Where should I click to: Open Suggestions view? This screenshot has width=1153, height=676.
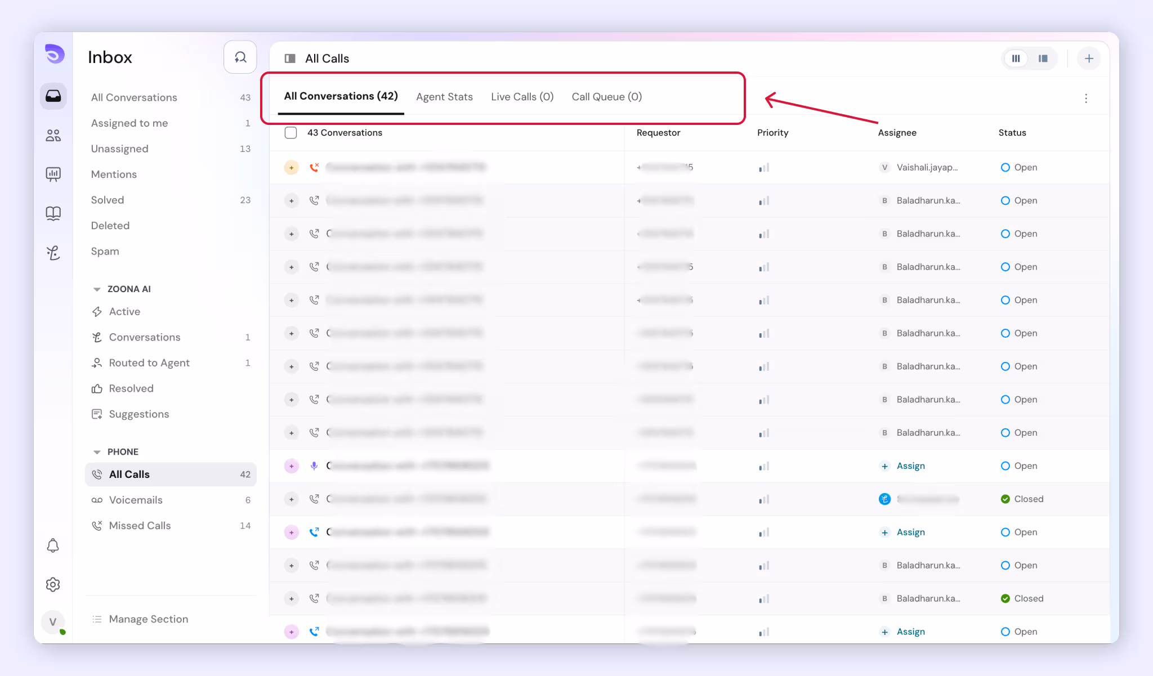click(x=171, y=414)
